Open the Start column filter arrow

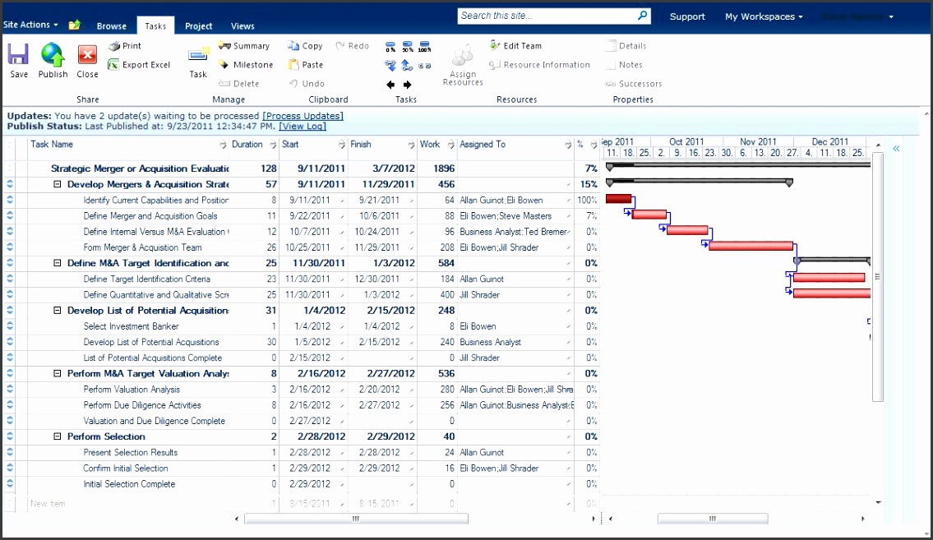coord(341,145)
